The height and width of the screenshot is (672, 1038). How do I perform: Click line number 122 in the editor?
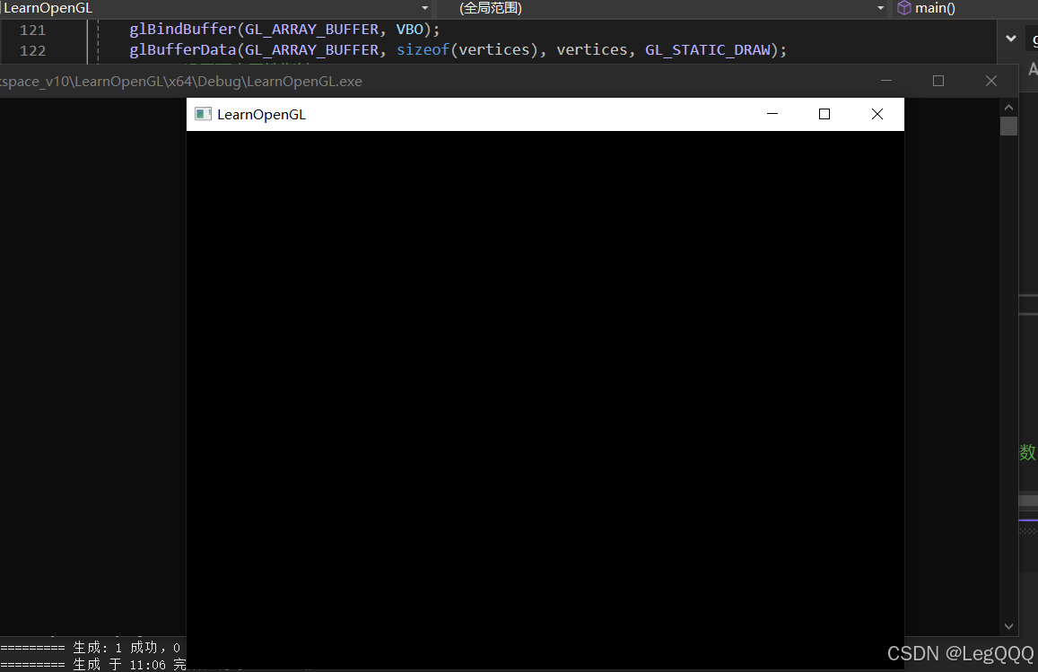pos(32,50)
